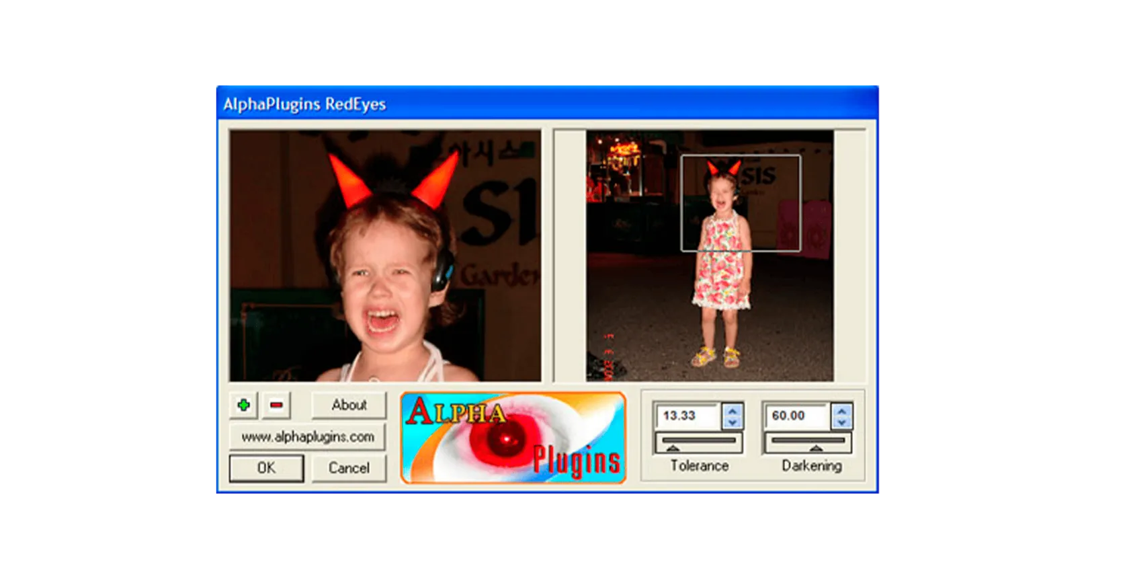Click the Darkening slider handle
The height and width of the screenshot is (579, 1129).
click(816, 447)
